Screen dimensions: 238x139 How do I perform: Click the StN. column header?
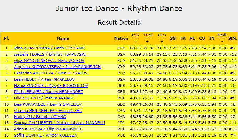[x=232, y=38]
